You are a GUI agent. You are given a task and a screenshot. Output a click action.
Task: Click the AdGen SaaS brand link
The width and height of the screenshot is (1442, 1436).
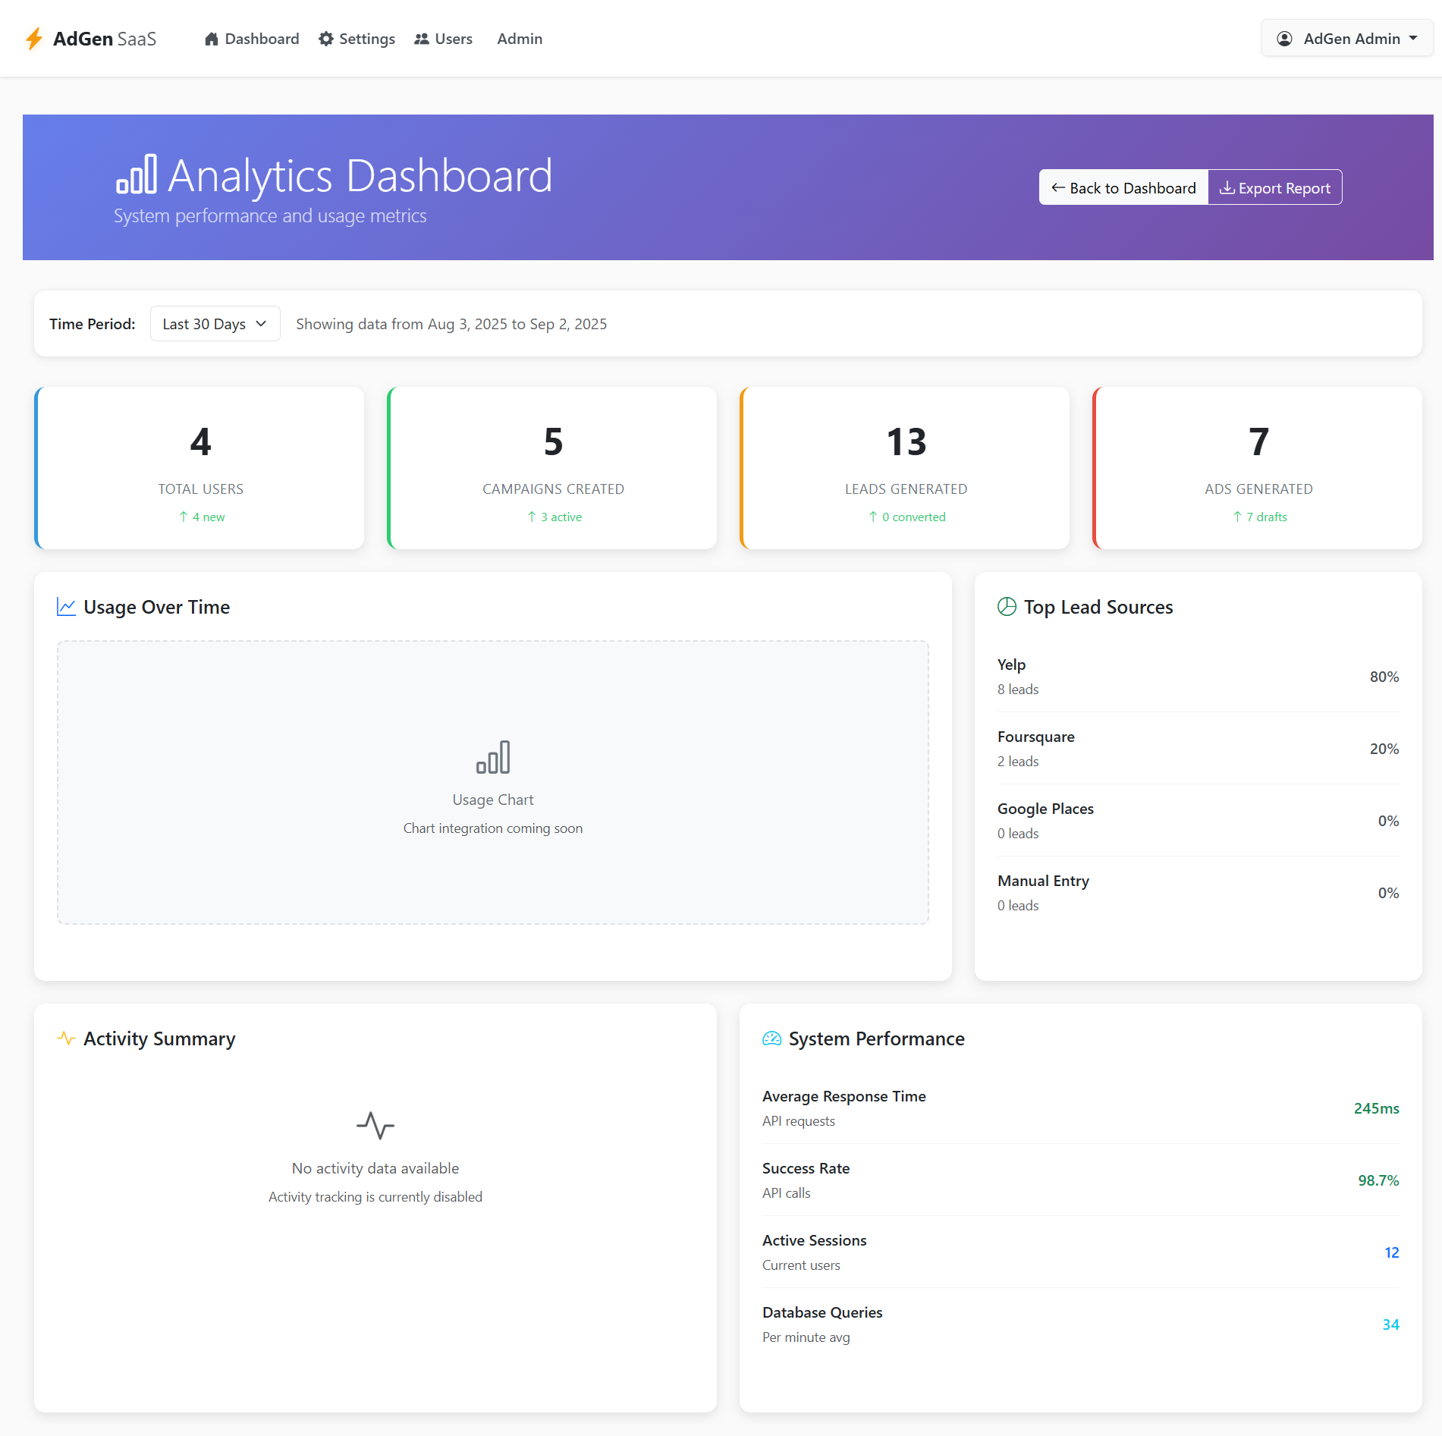(91, 39)
